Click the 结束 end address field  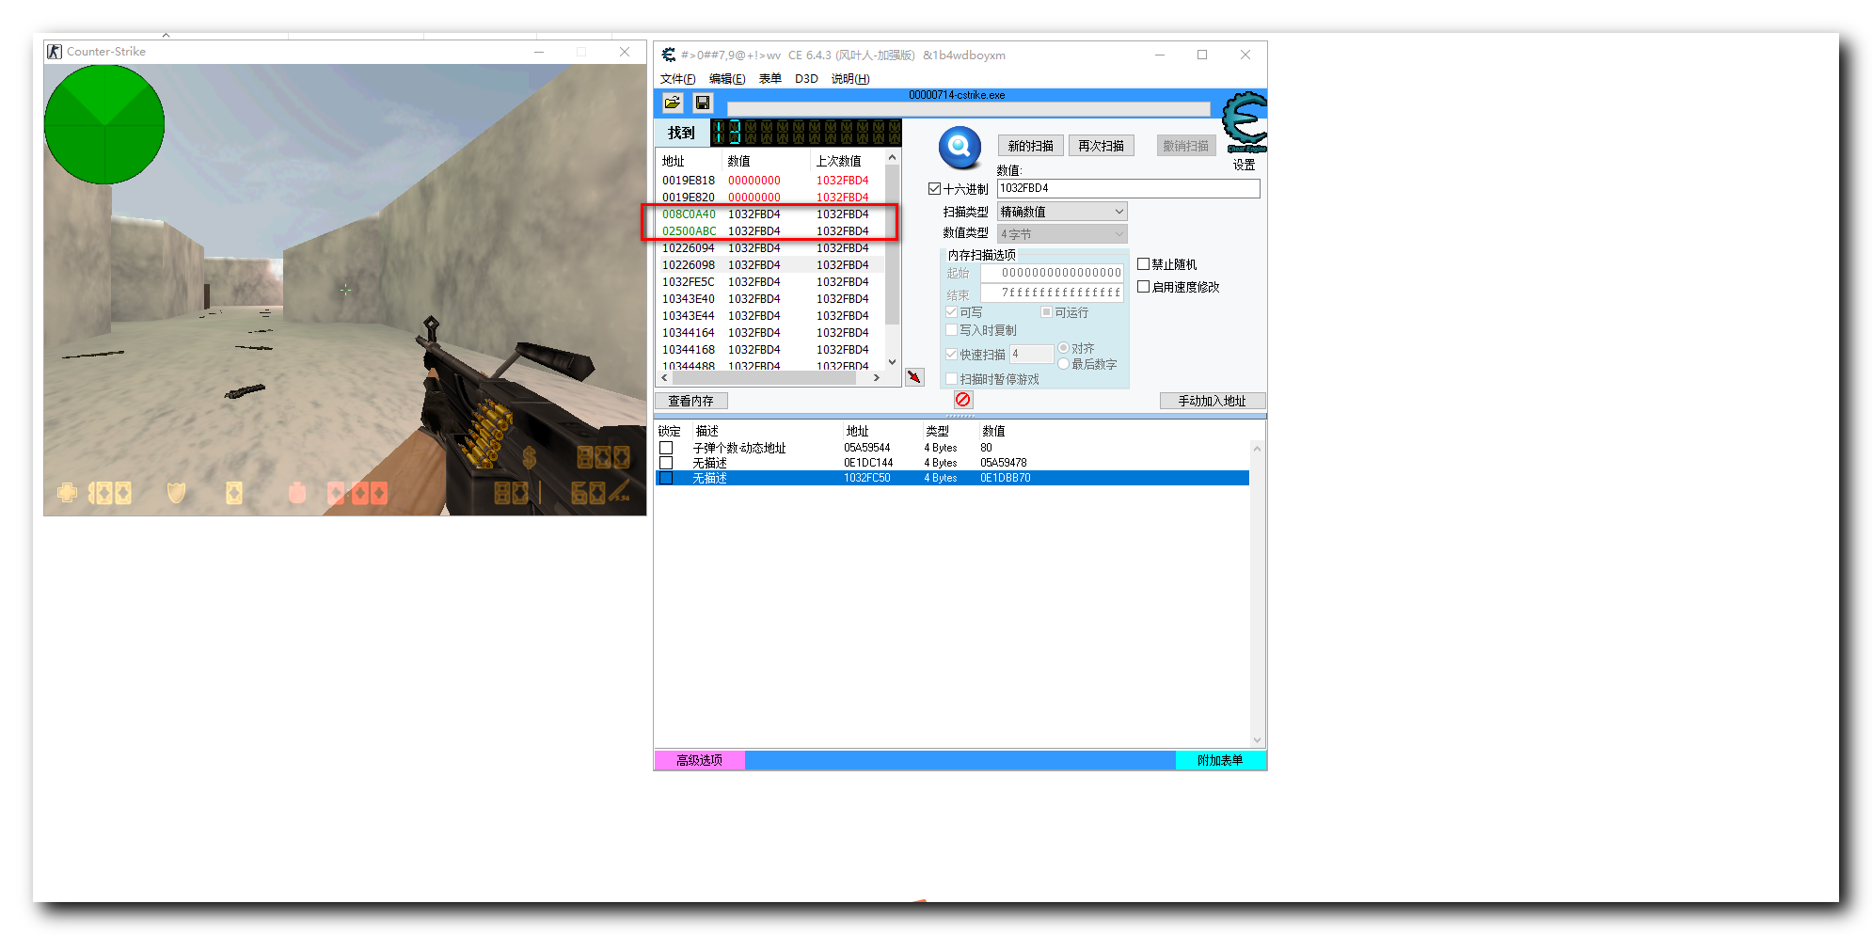[x=1053, y=293]
